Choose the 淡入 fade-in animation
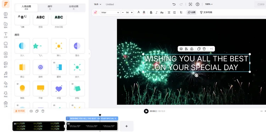Viewport: 266px width, 132px height. (x=22, y=46)
